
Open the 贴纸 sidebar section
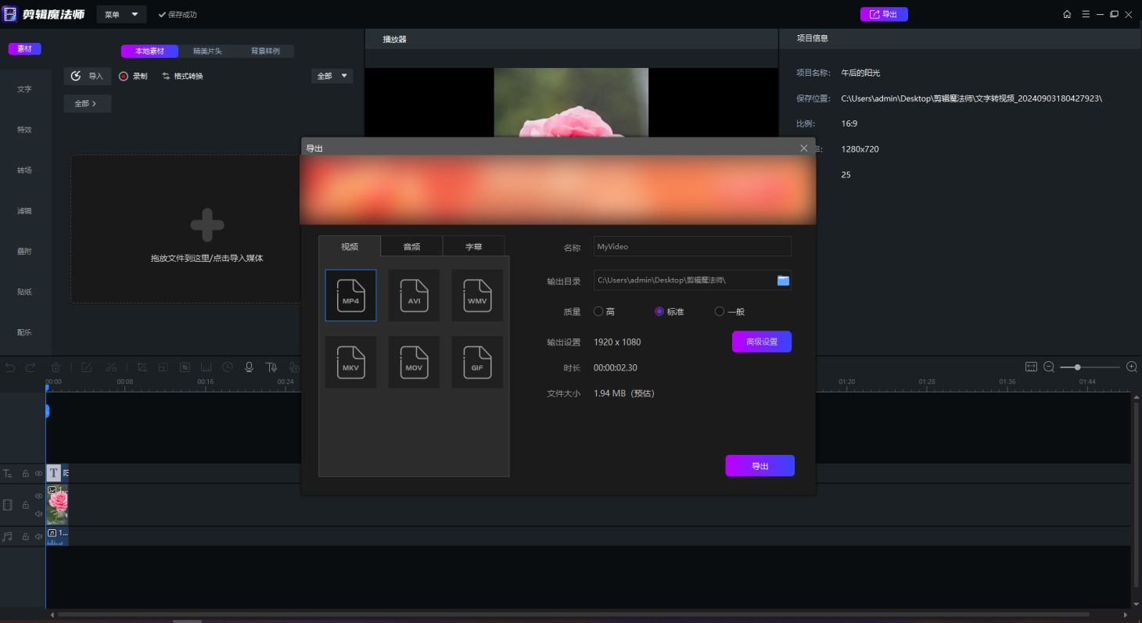coord(25,292)
